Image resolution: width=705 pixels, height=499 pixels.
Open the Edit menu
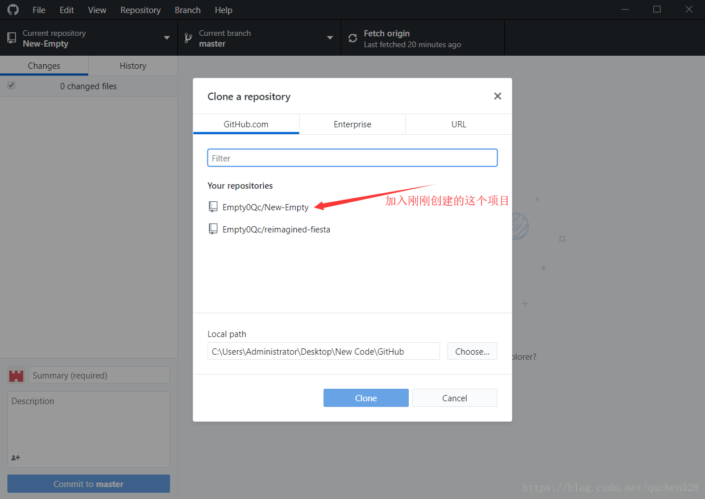(67, 10)
